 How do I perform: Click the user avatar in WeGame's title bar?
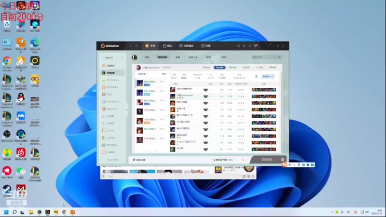256,46
